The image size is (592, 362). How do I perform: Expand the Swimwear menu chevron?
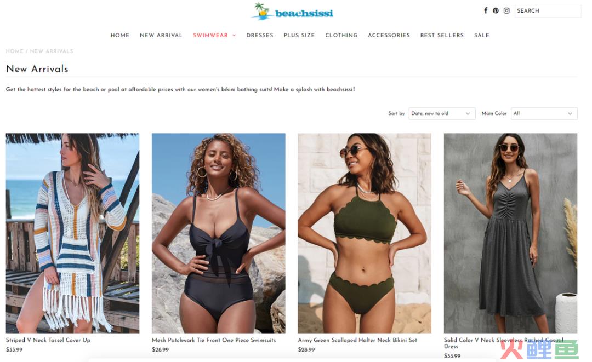(234, 35)
